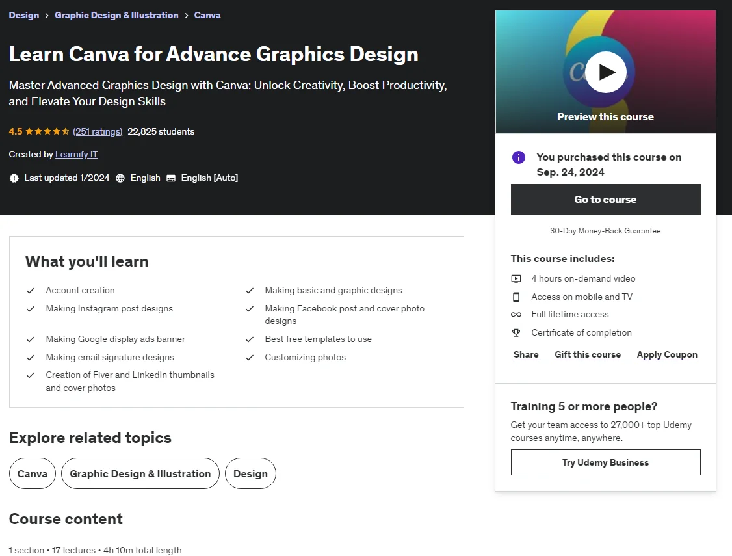This screenshot has width=732, height=556.
Task: Click Training 5 or more people heading
Action: 584,406
